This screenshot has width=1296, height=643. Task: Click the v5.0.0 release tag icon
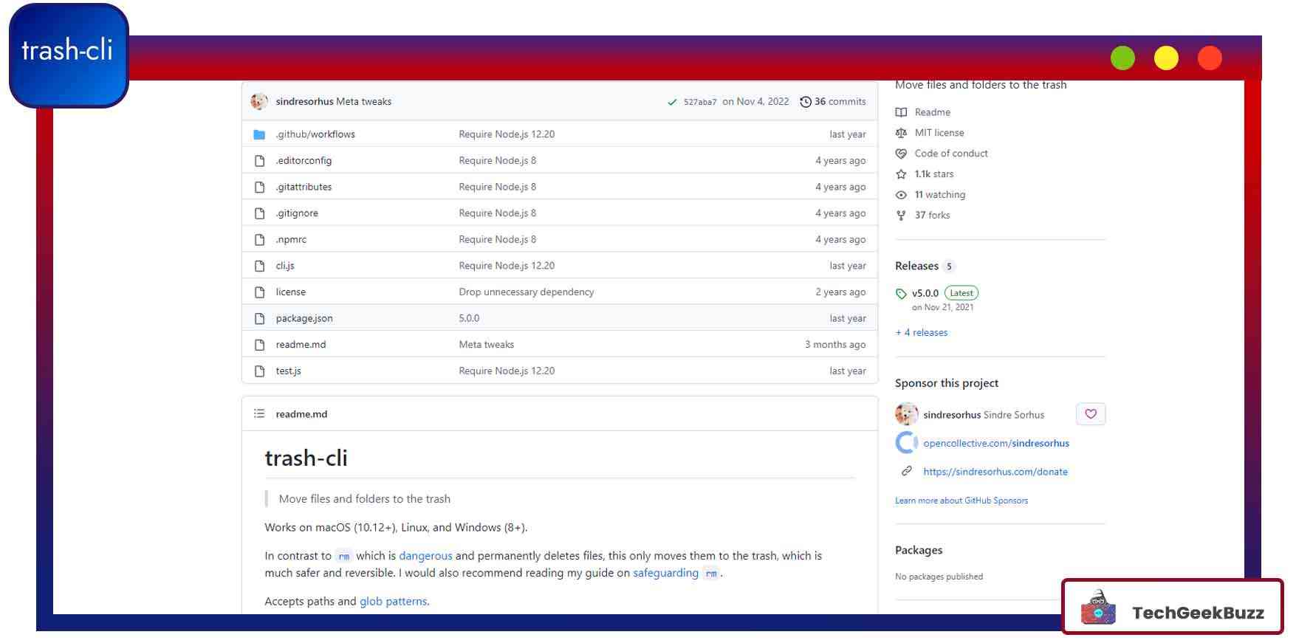point(901,294)
